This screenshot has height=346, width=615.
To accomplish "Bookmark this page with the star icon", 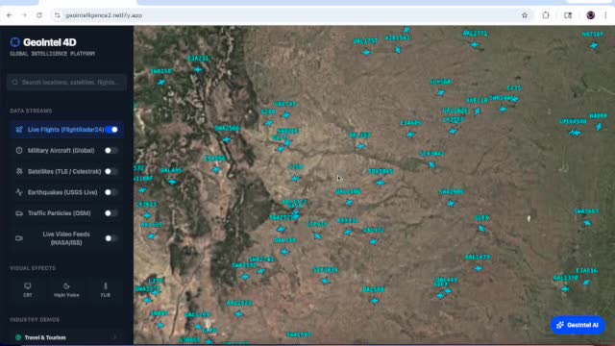I will tap(525, 15).
